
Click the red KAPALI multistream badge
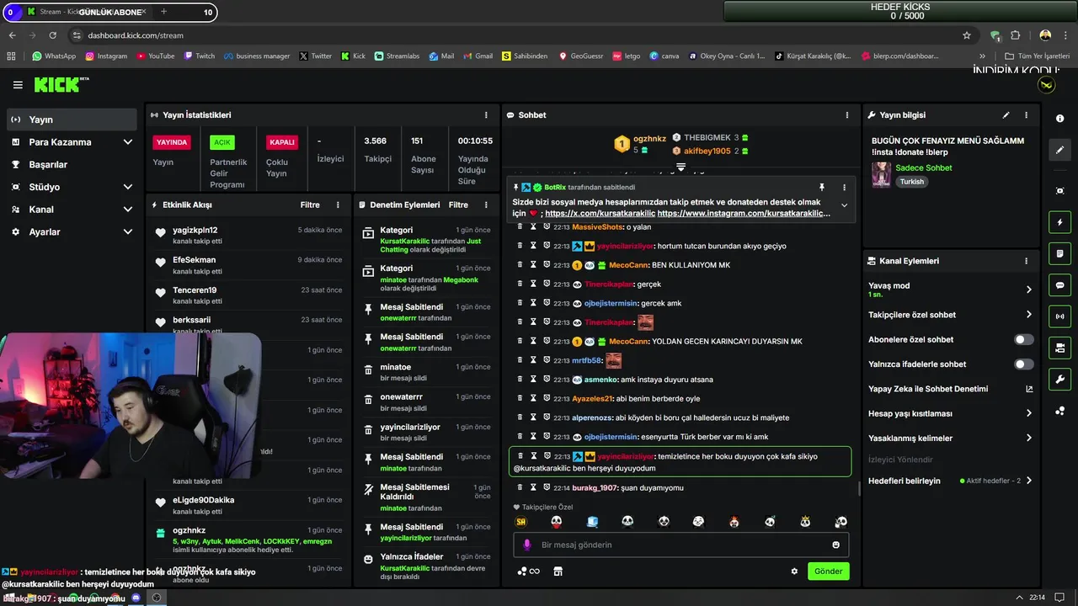281,142
